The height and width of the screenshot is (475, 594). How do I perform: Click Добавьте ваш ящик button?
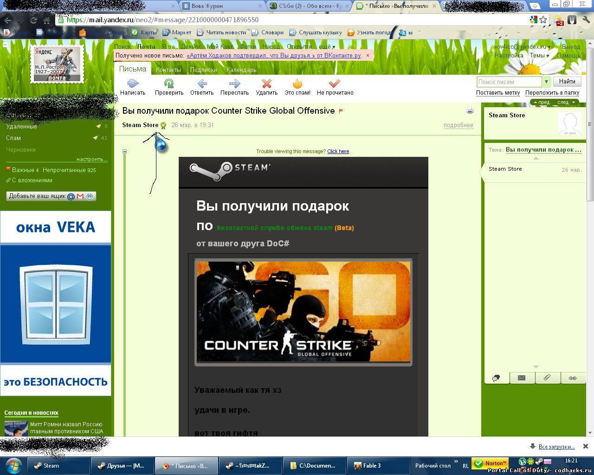[51, 196]
